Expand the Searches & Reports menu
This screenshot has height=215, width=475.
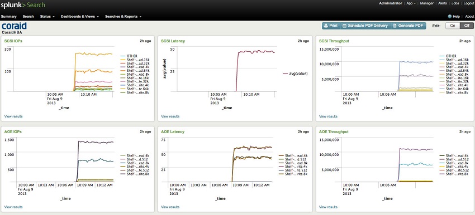(x=123, y=17)
